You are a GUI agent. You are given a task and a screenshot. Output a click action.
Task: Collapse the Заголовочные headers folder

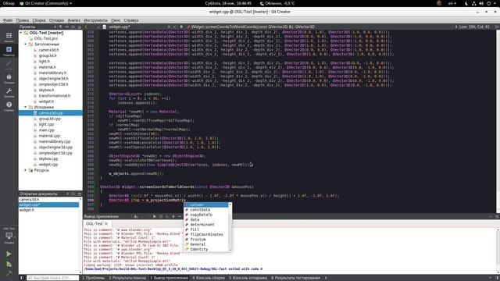point(26,44)
